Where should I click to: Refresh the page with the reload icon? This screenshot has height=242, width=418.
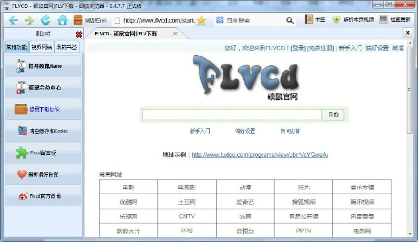pyautogui.click(x=46, y=20)
